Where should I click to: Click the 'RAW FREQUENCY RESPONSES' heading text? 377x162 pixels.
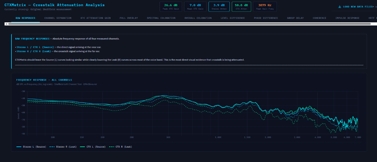32,39
